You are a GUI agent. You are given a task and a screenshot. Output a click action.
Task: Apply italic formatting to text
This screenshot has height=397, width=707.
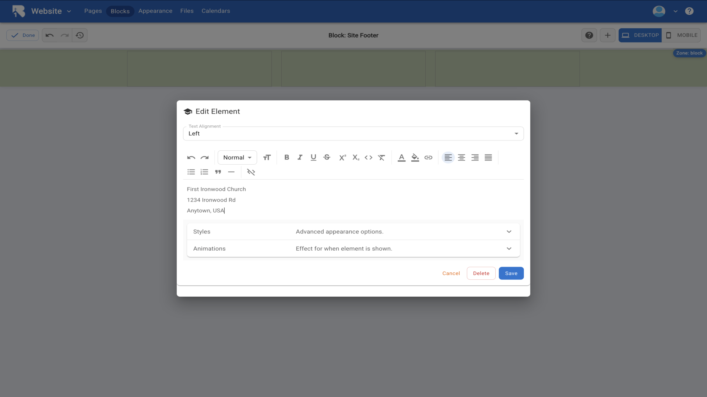point(300,157)
